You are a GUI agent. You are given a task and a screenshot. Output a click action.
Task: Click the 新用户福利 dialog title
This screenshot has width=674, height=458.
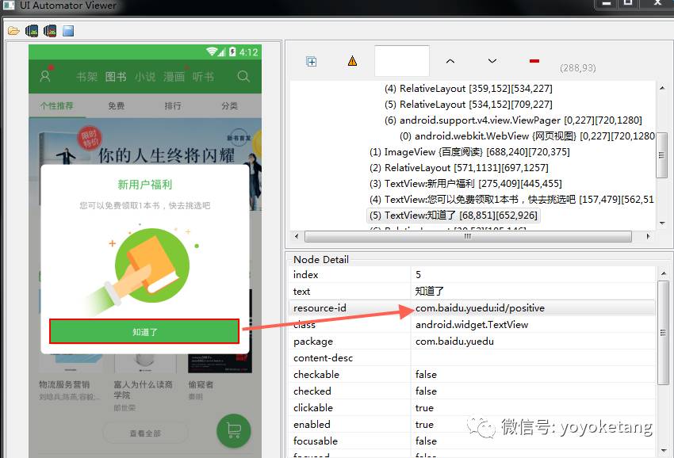(x=145, y=185)
